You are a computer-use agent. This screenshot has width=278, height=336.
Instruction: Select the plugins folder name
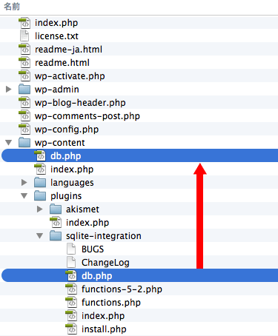click(66, 196)
